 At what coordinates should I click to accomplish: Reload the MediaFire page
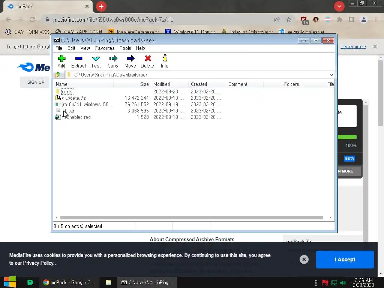(x=32, y=19)
